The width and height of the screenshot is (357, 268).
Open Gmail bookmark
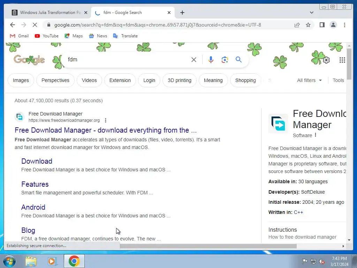pyautogui.click(x=20, y=36)
